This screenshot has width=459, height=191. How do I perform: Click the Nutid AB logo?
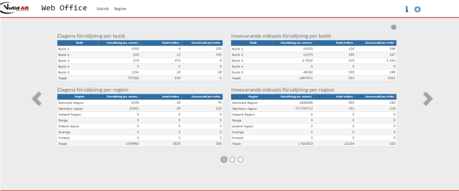click(x=19, y=8)
